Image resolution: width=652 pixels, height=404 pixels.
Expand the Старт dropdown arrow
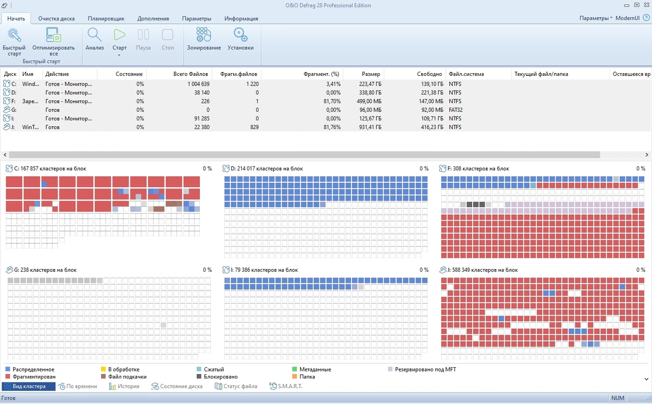(x=120, y=55)
